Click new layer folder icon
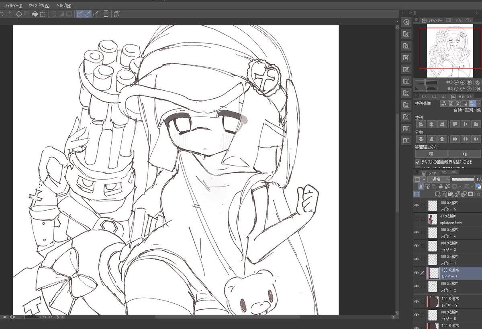 tap(450, 194)
